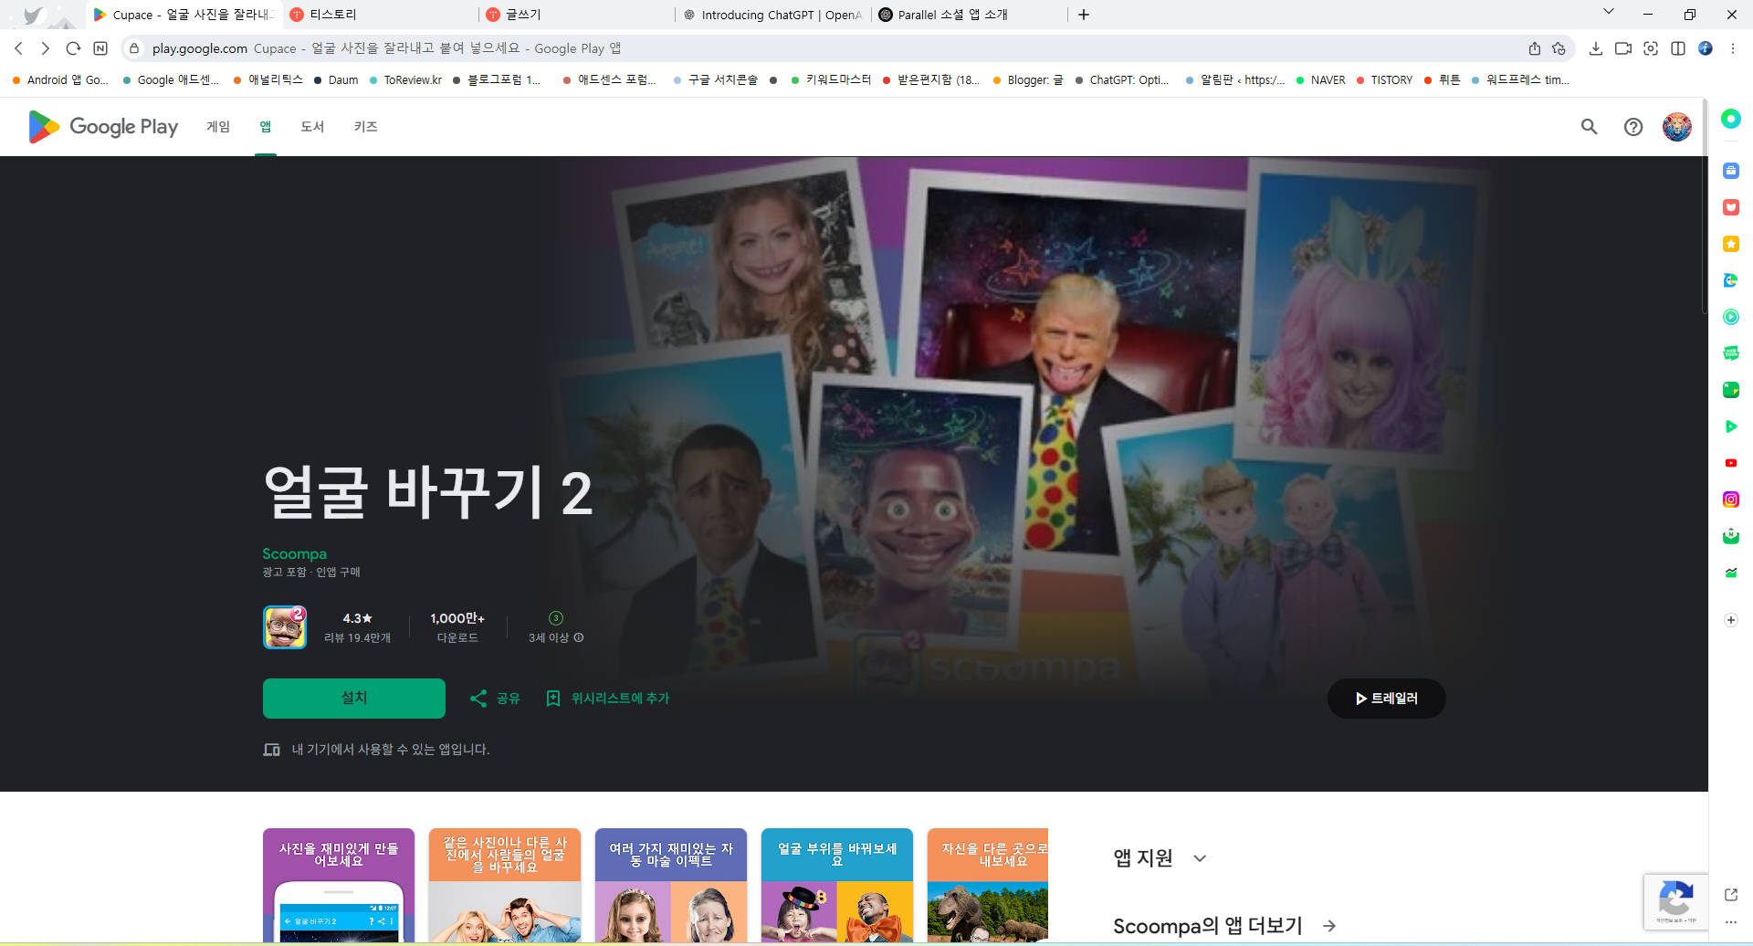
Task: Open the screen capture tool in toolbar
Action: point(1652,48)
